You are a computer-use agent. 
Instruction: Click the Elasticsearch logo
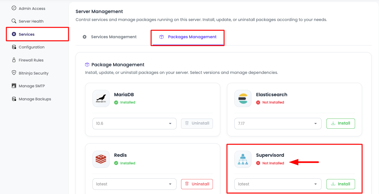click(243, 98)
